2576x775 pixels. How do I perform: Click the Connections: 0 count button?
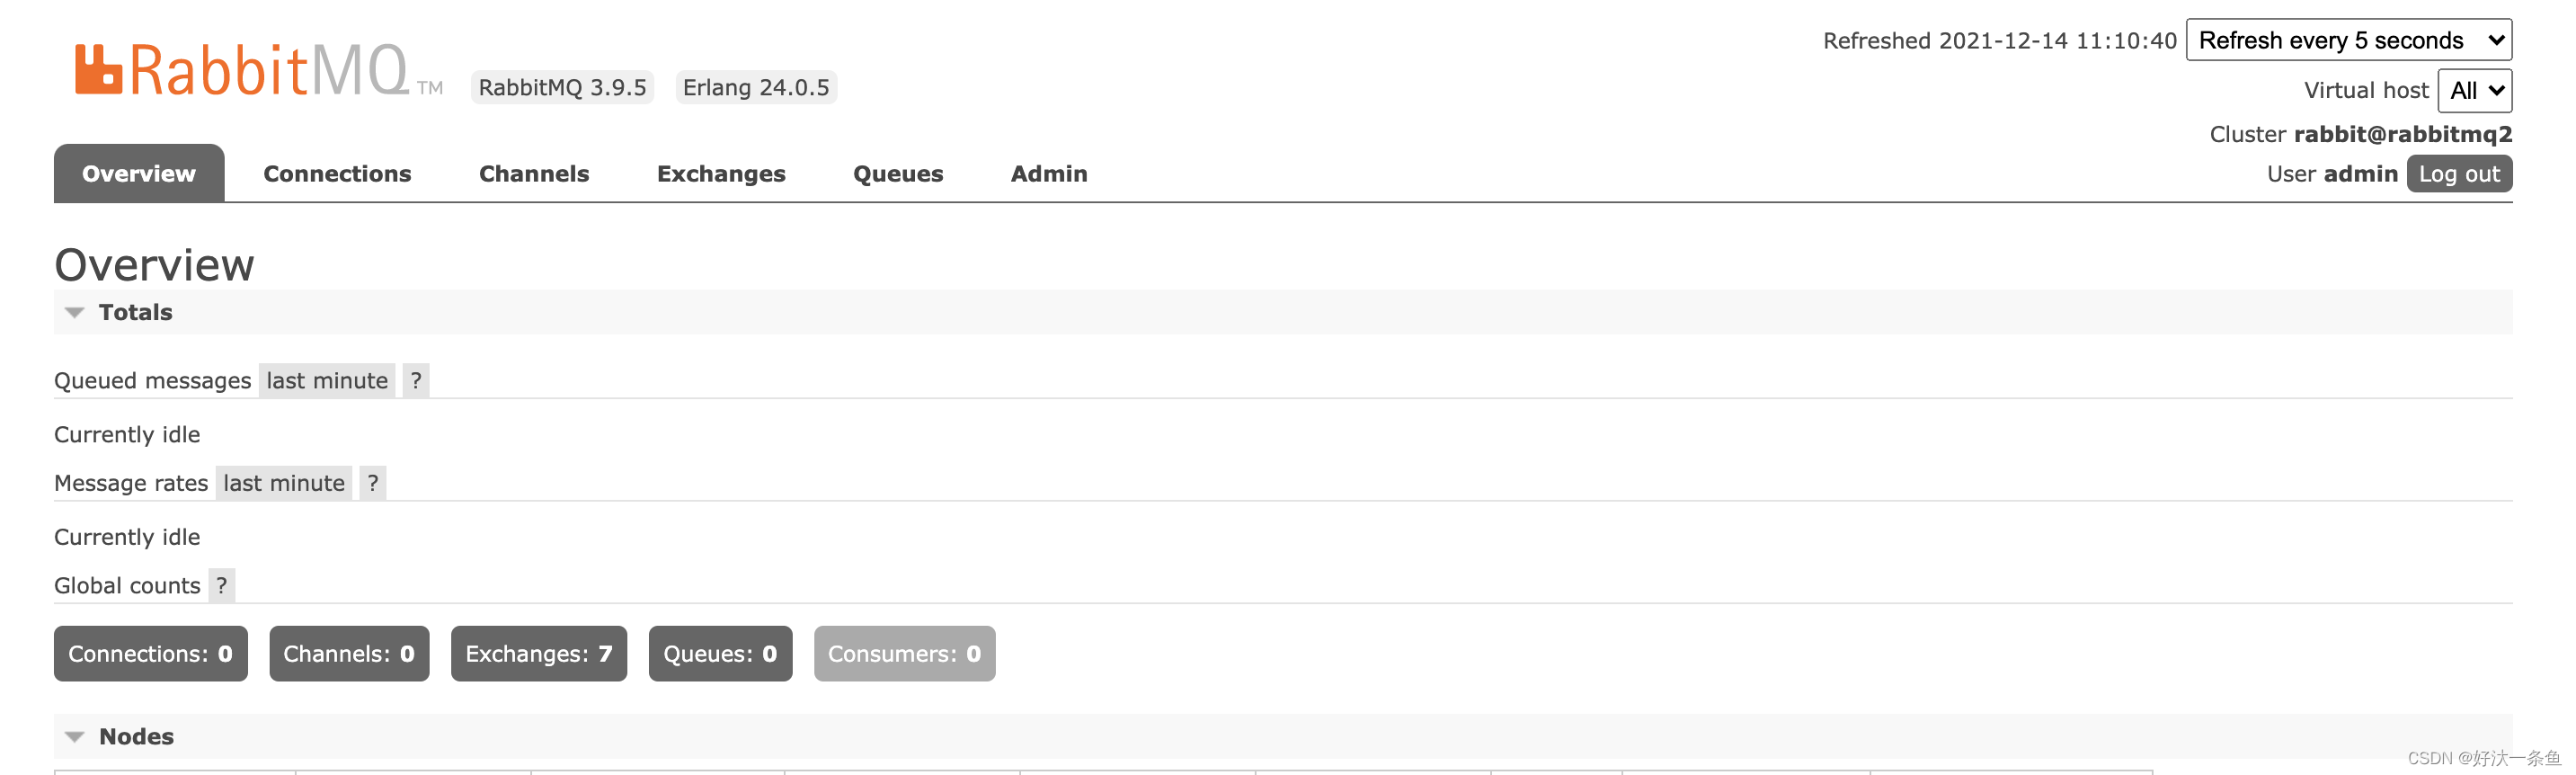coord(151,654)
